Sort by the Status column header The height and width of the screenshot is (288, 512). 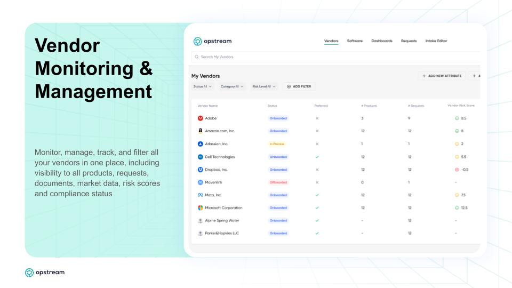[x=273, y=106]
